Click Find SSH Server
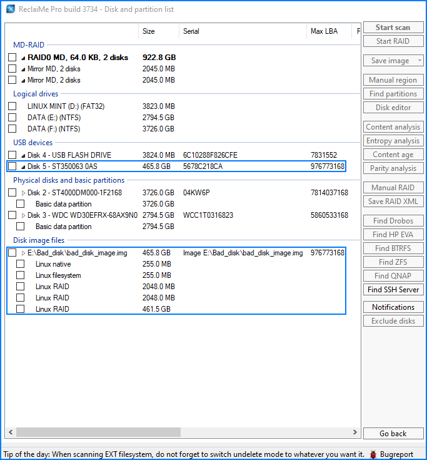This screenshot has height=460, width=427. pos(393,290)
